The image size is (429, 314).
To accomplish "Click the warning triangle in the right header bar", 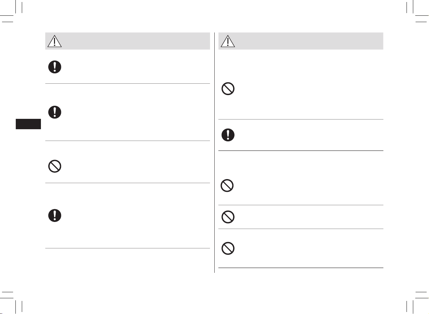I will [228, 41].
